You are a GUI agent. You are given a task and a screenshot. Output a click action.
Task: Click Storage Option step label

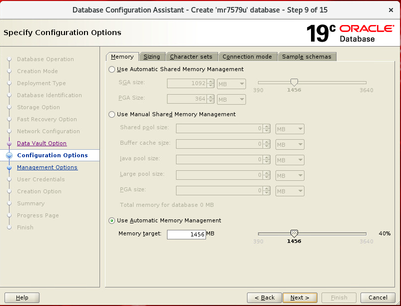38,107
